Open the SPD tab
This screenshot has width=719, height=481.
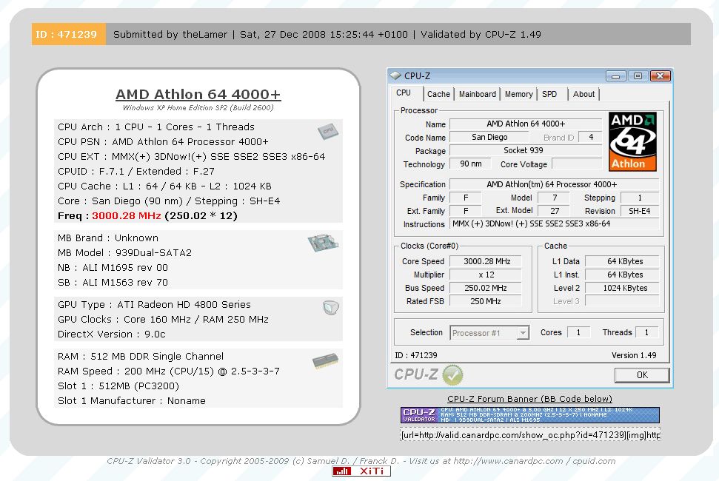[x=549, y=94]
